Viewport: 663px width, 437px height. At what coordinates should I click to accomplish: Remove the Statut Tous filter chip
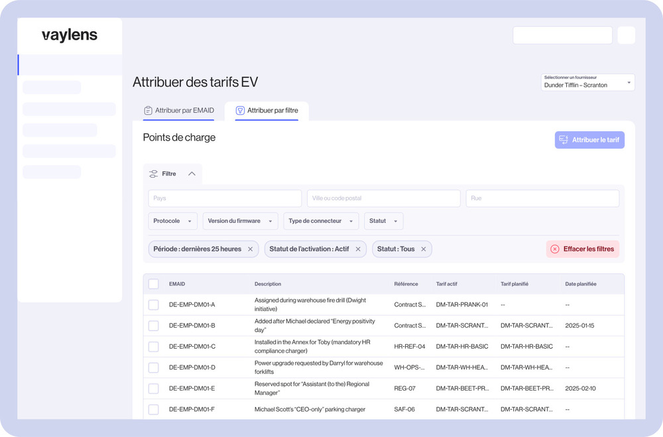tap(423, 249)
